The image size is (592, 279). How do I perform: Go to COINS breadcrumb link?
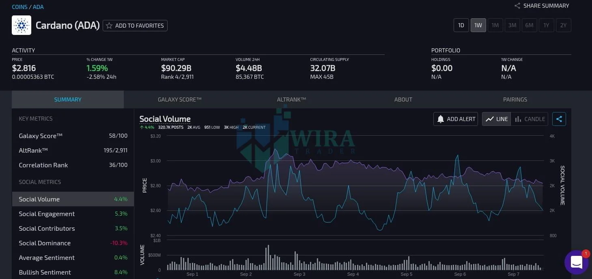tap(20, 7)
